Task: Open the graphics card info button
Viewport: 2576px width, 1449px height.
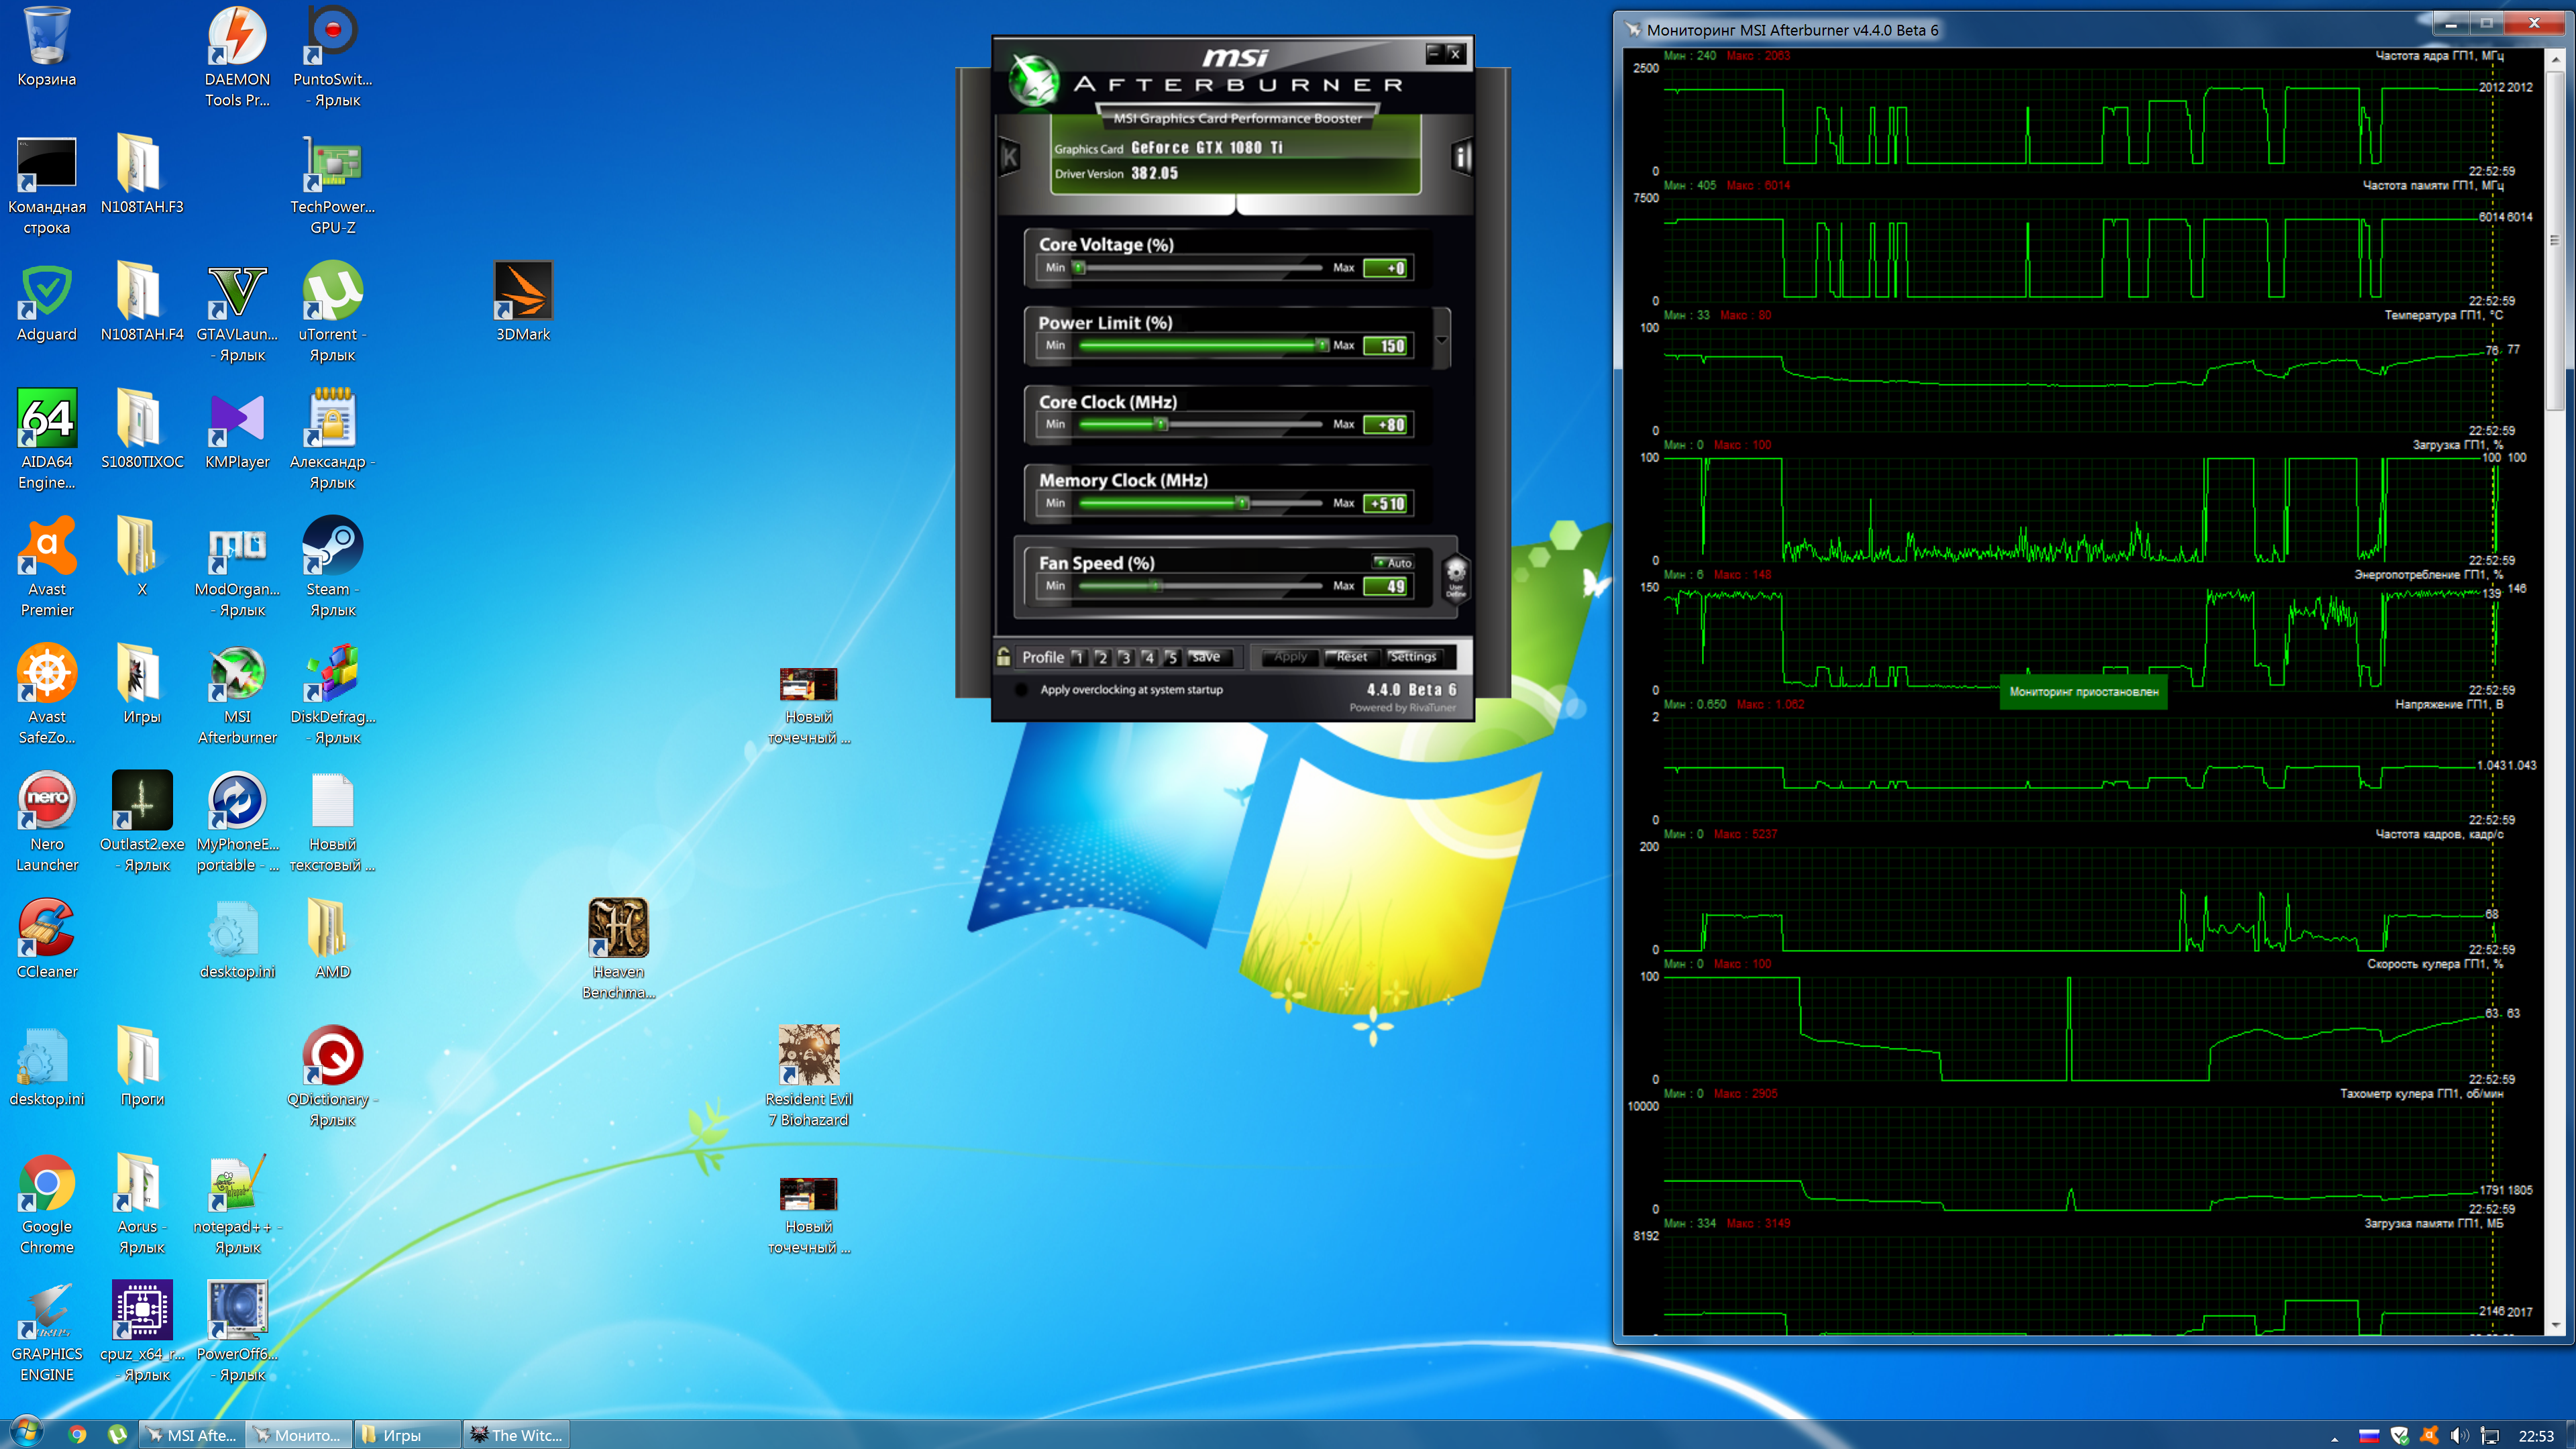Action: tap(1461, 157)
